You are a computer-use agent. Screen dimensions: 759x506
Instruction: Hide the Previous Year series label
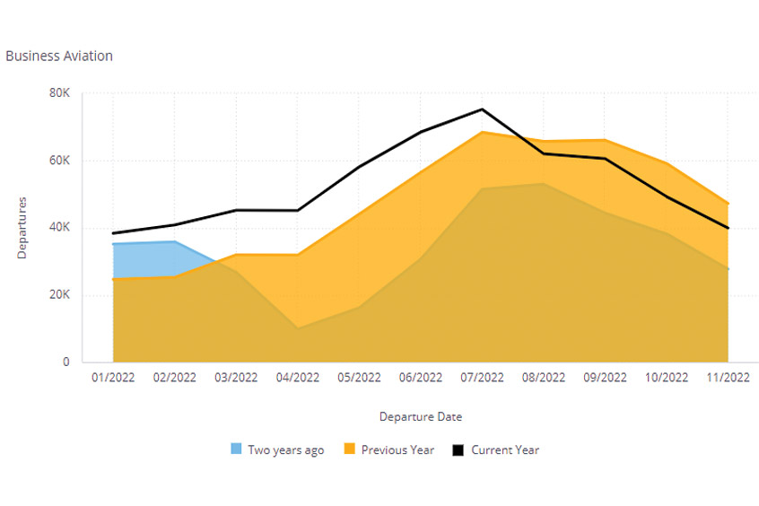pyautogui.click(x=397, y=450)
